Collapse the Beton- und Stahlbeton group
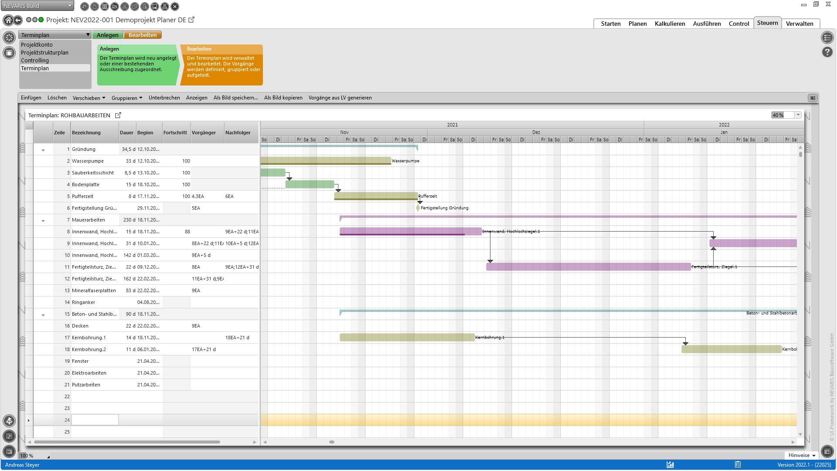 [x=43, y=315]
